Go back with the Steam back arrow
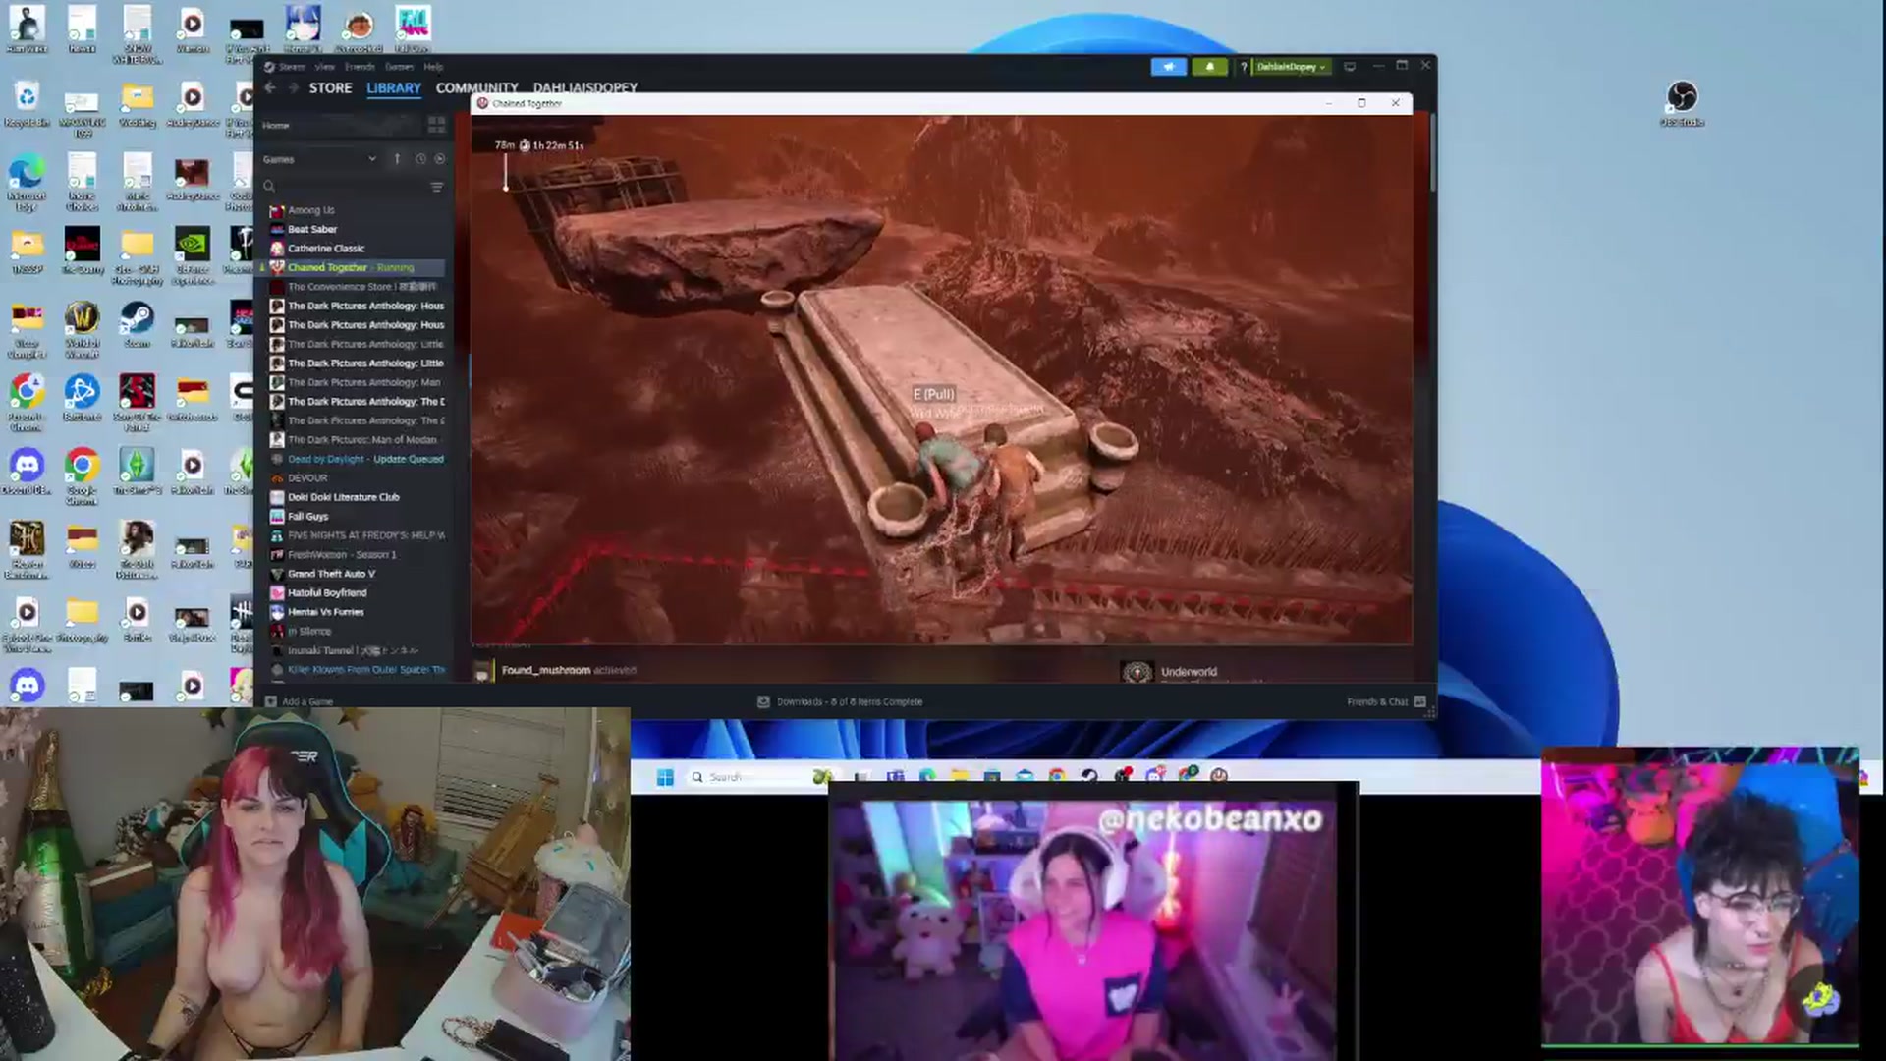Viewport: 1886px width, 1061px height. pos(270,87)
